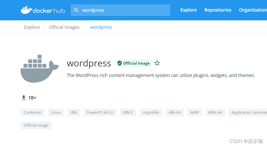The image size is (267, 146).
Task: Open Organizations in top navigation
Action: pos(253,10)
